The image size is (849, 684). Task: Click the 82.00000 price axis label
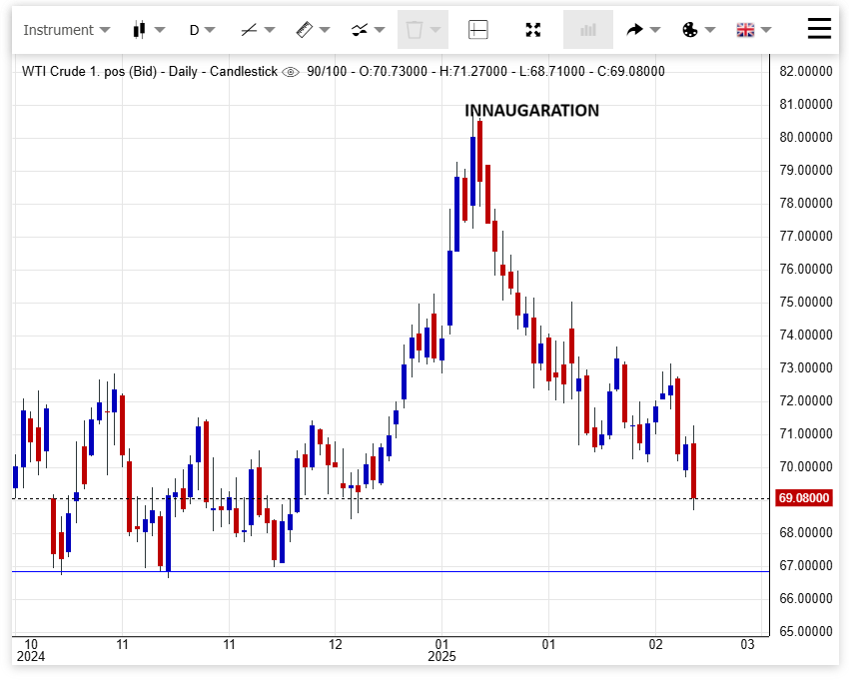[x=806, y=72]
